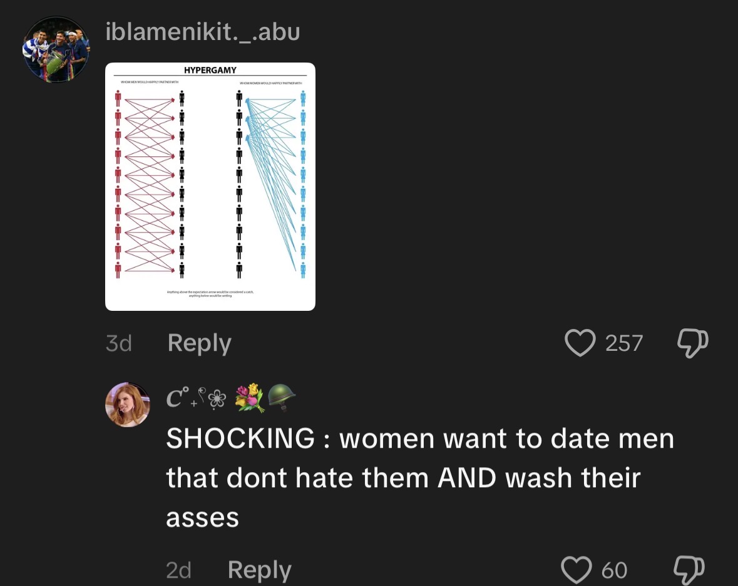The image size is (738, 586).
Task: Like the iblamenikit._.abu comment with heart icon
Action: coord(580,343)
